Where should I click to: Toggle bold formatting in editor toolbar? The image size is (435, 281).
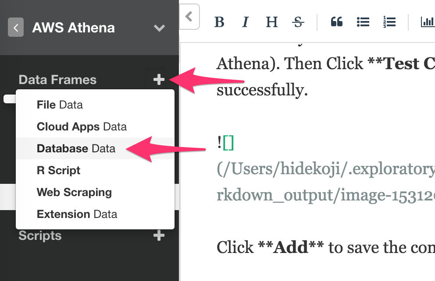point(219,22)
